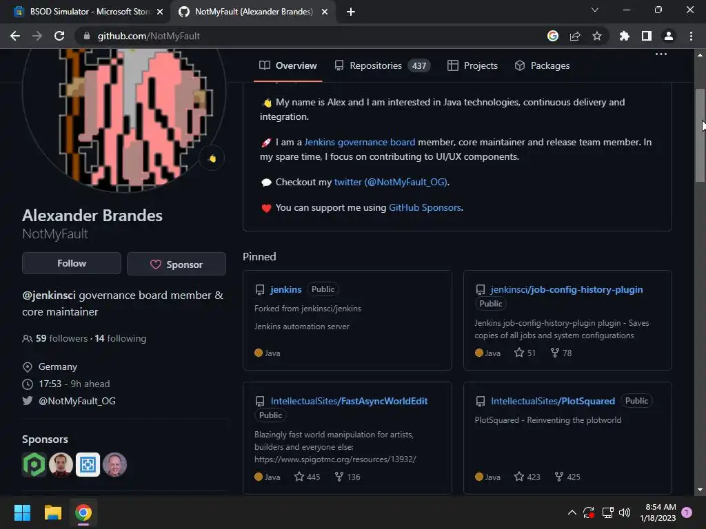Open the Chrome profile icon

(x=669, y=36)
